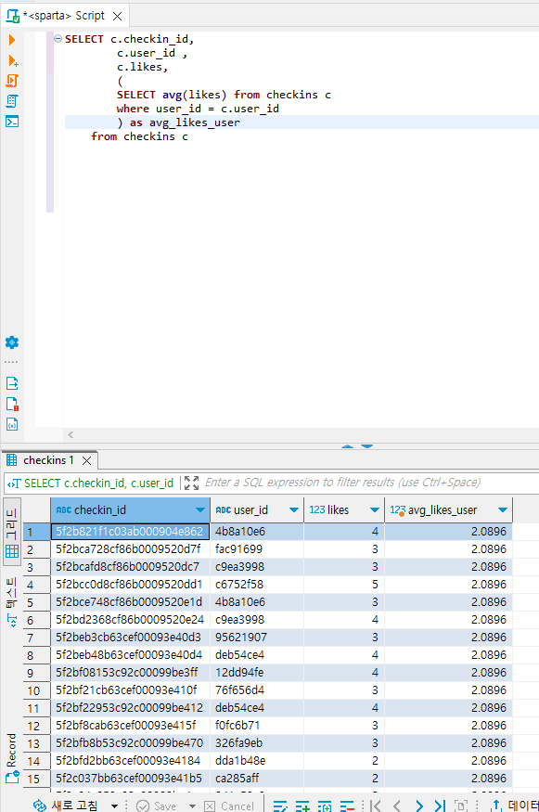This screenshot has height=812, width=539.
Task: Select the f0fc6b71 user_id cell
Action: pyautogui.click(x=257, y=725)
